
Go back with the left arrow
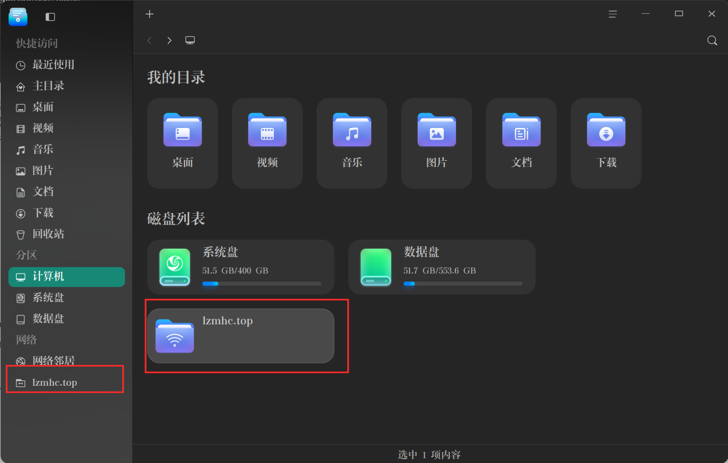click(x=150, y=40)
